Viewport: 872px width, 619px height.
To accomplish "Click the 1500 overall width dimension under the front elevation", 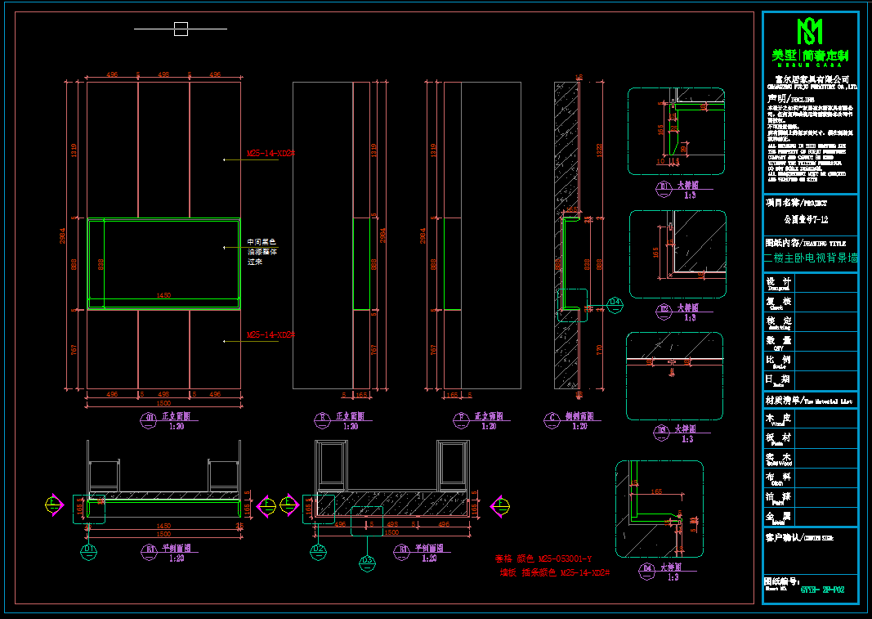I will 163,403.
